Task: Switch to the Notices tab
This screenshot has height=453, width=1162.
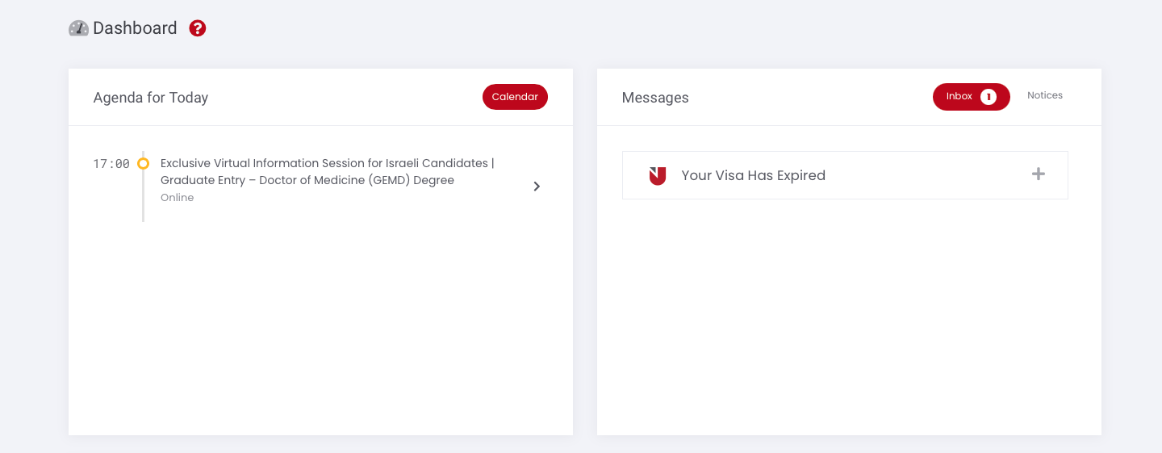Action: pyautogui.click(x=1044, y=95)
